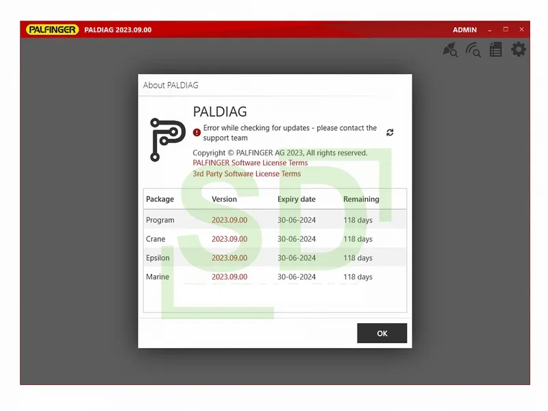Image resolution: width=548 pixels, height=411 pixels.
Task: Click the large PALDIAG heading
Action: (220, 112)
